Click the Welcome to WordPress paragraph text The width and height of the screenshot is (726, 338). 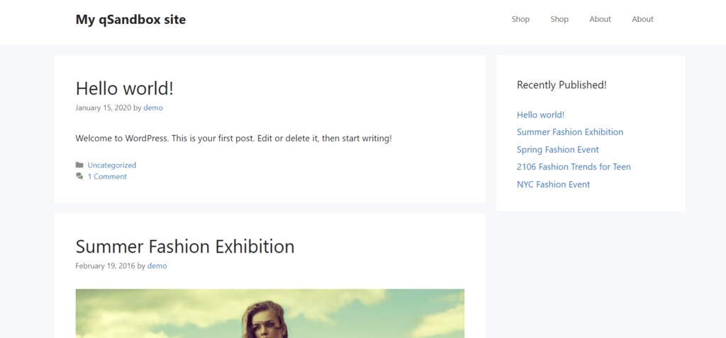[234, 138]
